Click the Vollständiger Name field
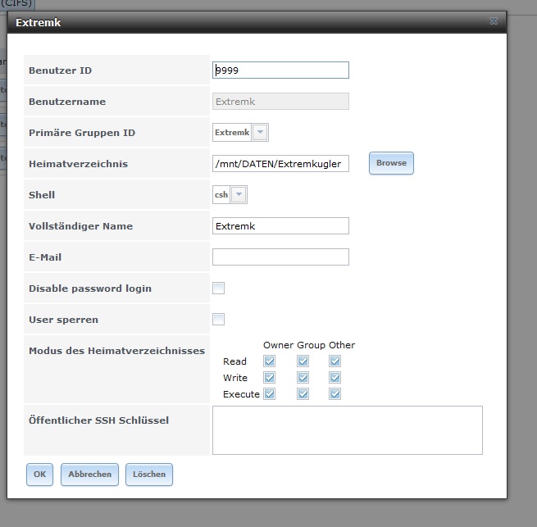537x527 pixels. coord(280,226)
